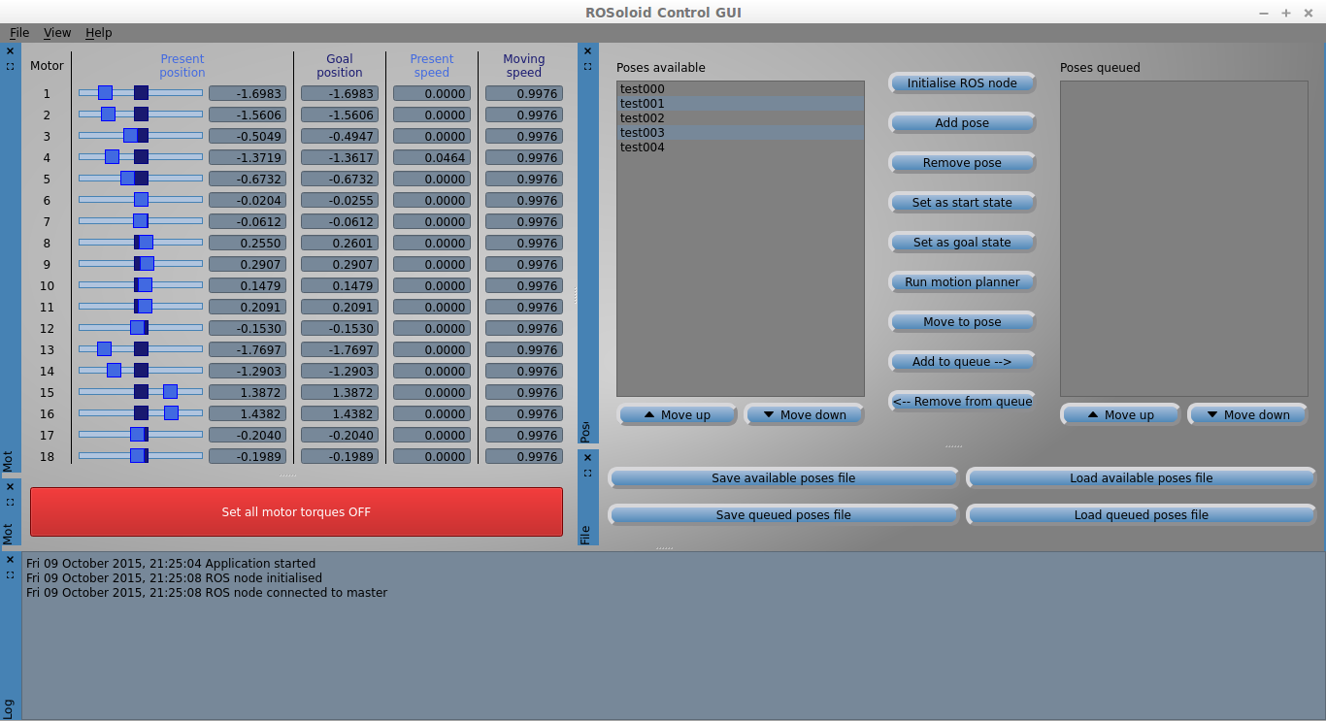Close the motor torque button dock panel
The height and width of the screenshot is (721, 1326).
point(10,486)
